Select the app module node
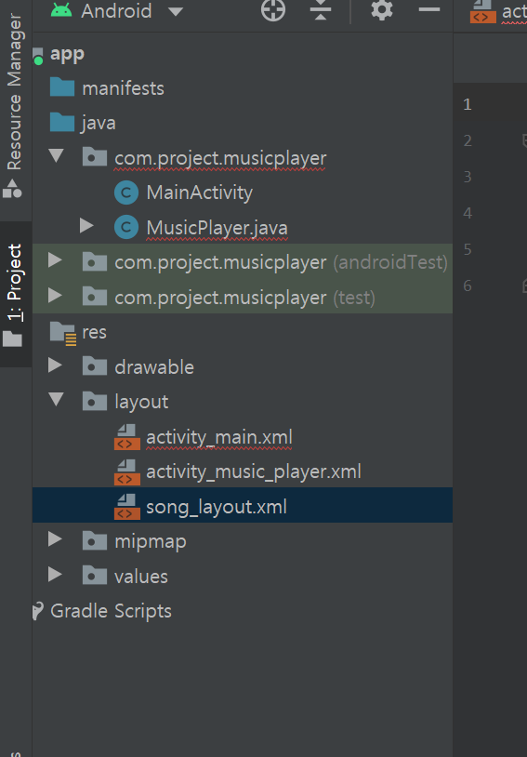The image size is (527, 757). click(x=67, y=54)
